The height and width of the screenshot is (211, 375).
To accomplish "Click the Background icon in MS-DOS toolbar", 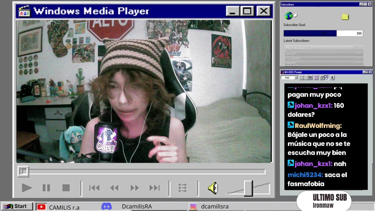I will (x=327, y=78).
